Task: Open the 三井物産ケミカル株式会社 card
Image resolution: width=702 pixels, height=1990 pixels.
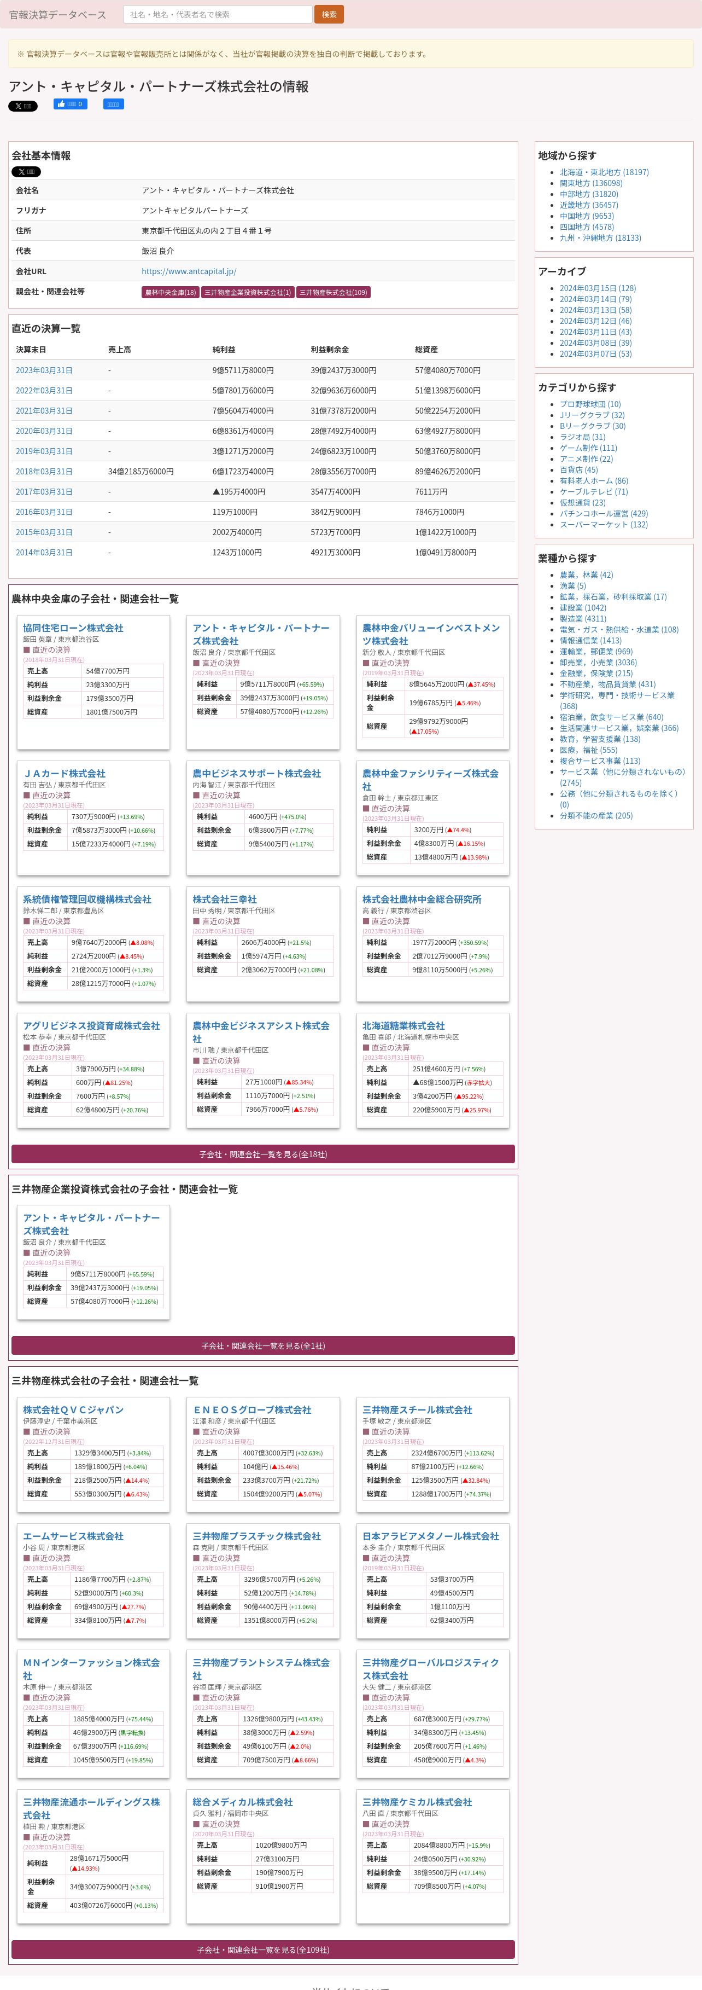Action: coord(417,1802)
